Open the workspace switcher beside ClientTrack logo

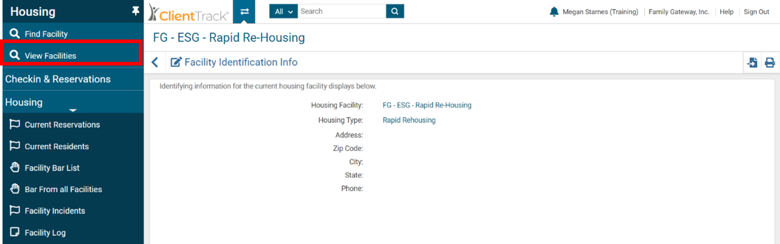point(244,11)
